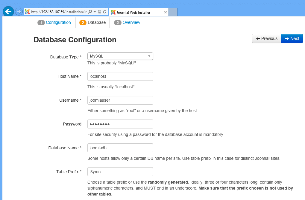Click the 'This is usually "localhost"' hint
This screenshot has width=305, height=200.
[x=111, y=87]
